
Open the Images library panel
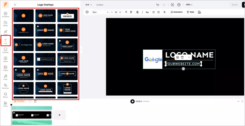click(6, 68)
